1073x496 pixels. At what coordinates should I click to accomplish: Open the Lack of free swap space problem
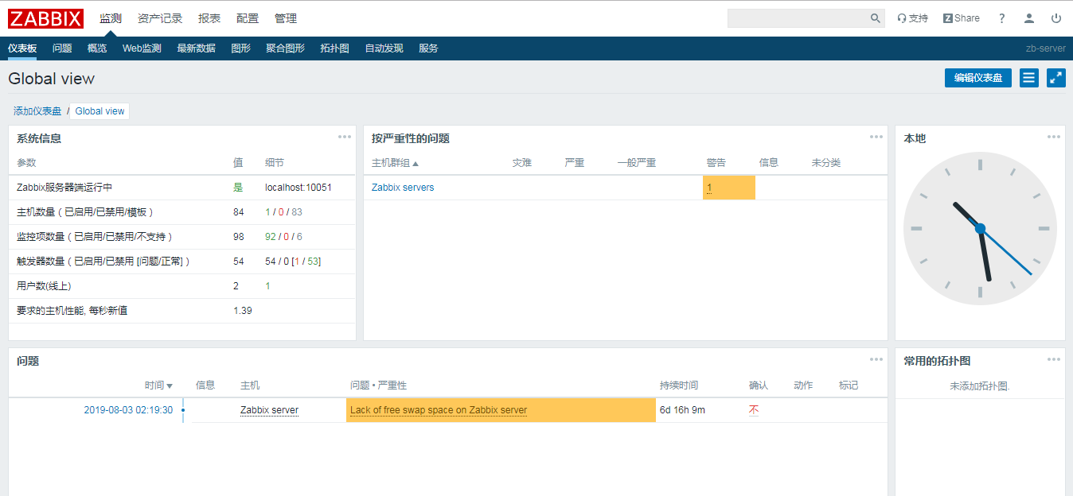[439, 410]
